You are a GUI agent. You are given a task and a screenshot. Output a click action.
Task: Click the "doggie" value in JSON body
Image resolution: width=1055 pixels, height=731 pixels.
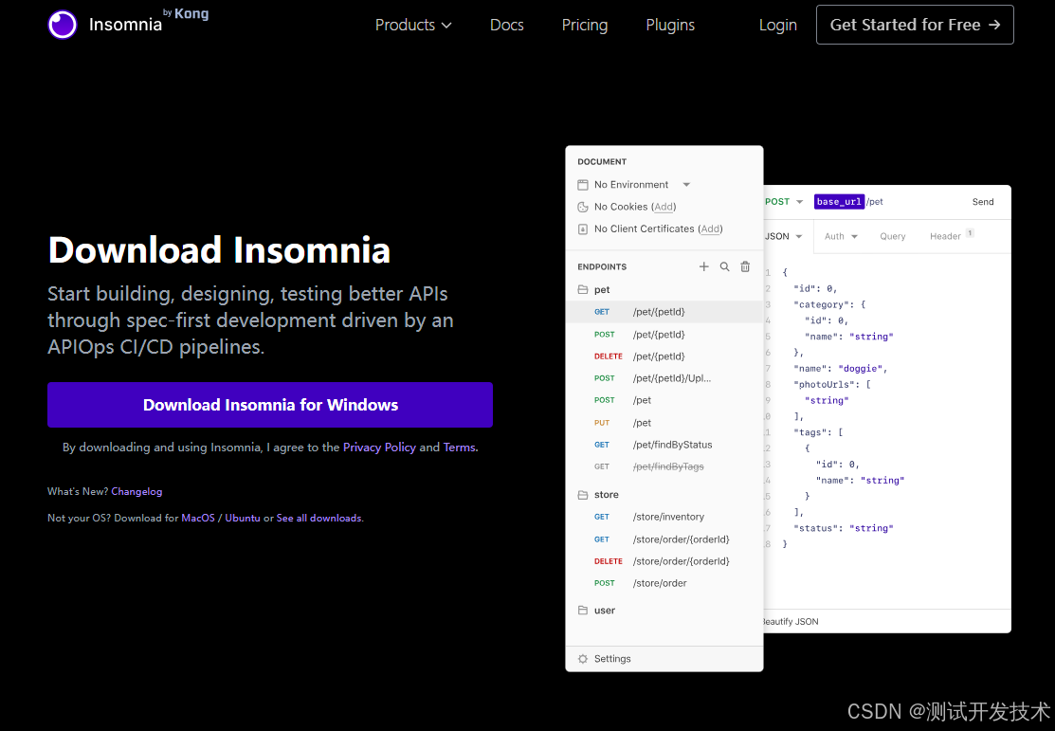(863, 368)
